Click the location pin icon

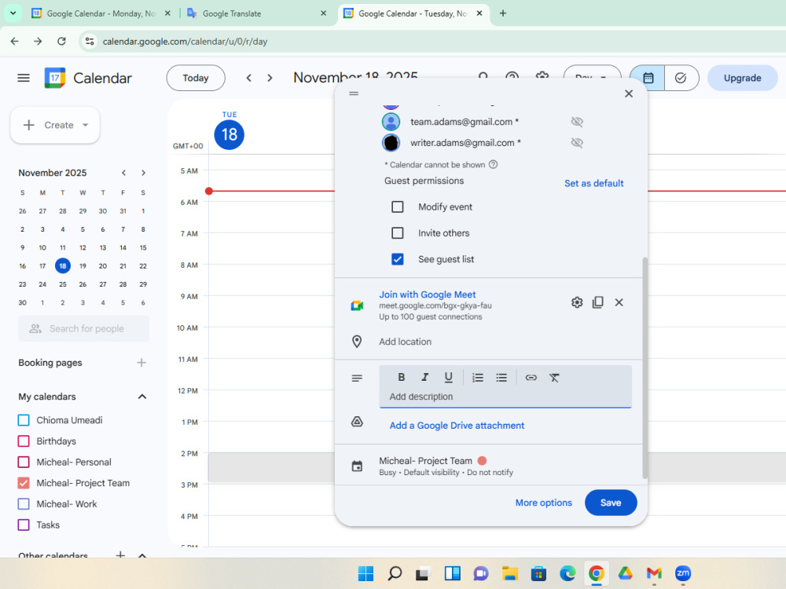(357, 342)
